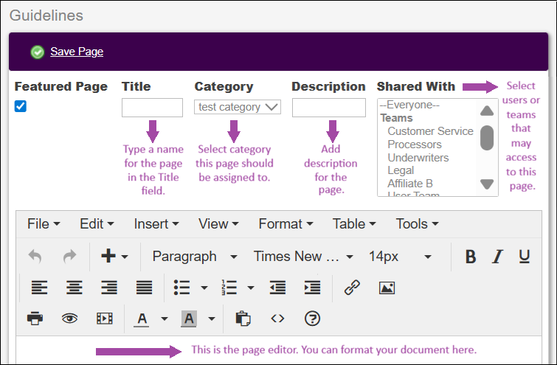Click the Undo arrow icon
Image resolution: width=557 pixels, height=365 pixels.
click(35, 256)
